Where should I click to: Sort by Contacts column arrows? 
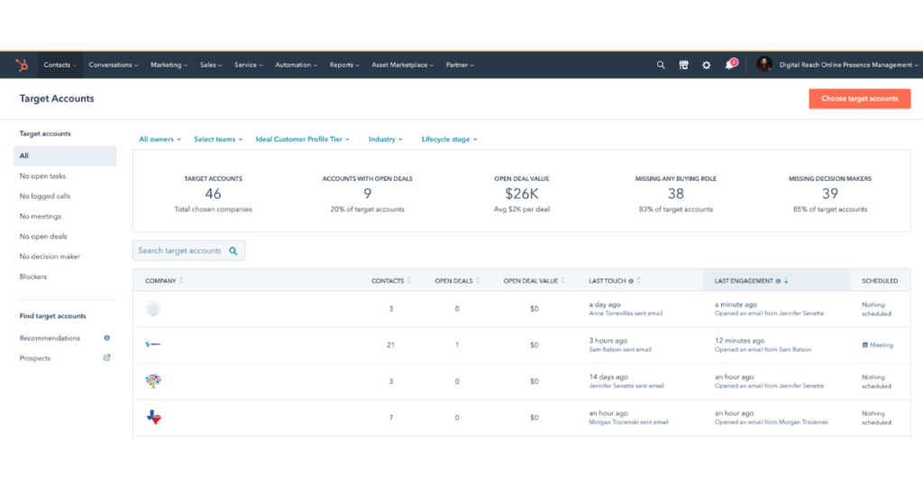coord(409,280)
